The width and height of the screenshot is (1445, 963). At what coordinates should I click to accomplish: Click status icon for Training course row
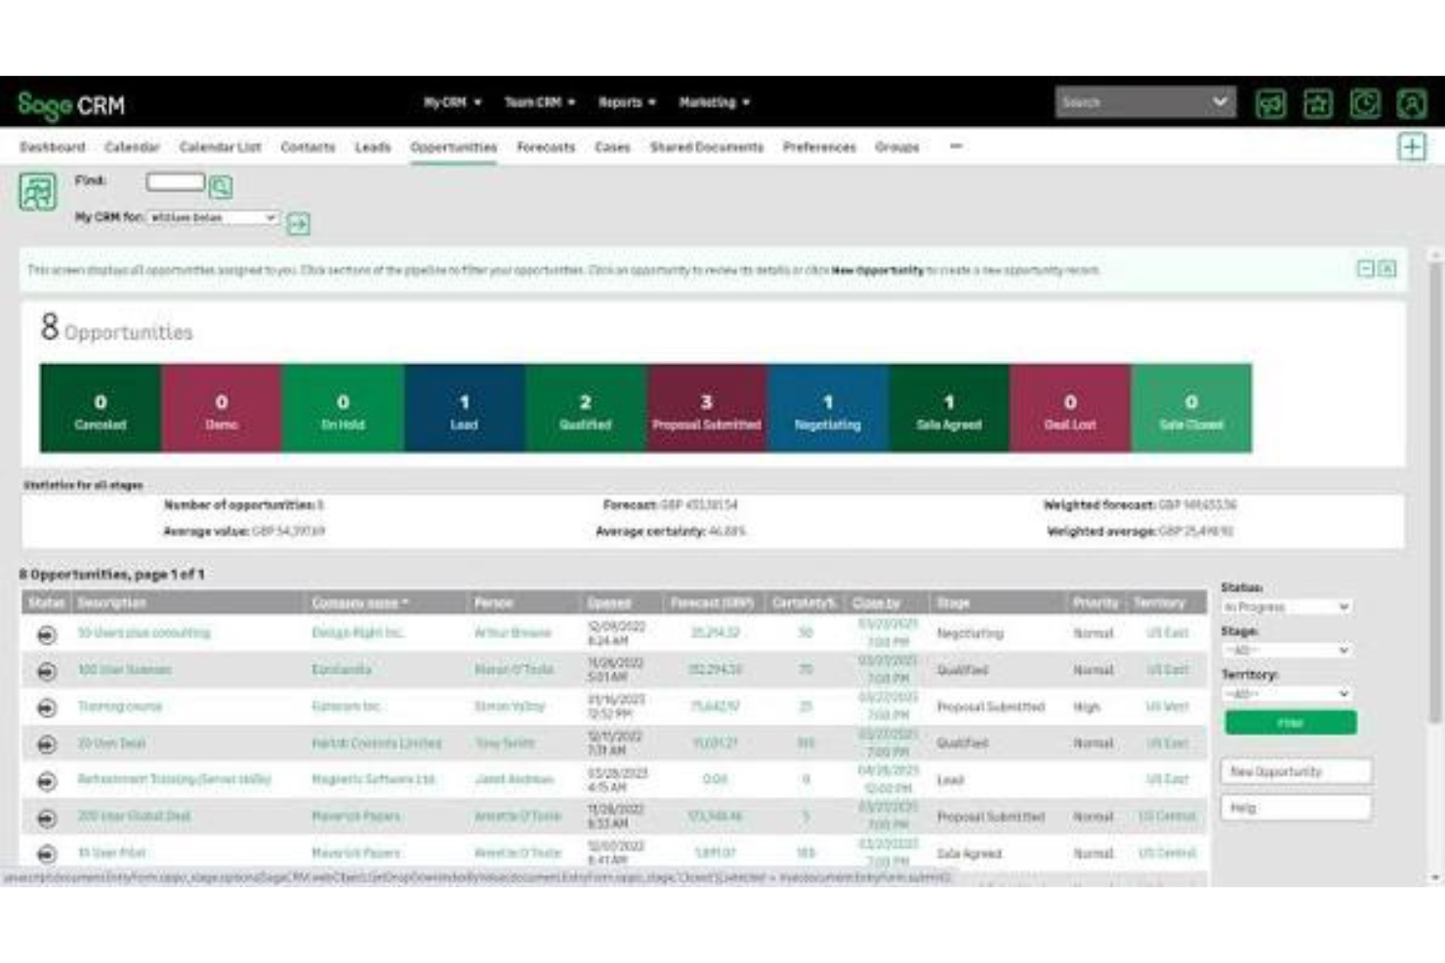point(46,707)
